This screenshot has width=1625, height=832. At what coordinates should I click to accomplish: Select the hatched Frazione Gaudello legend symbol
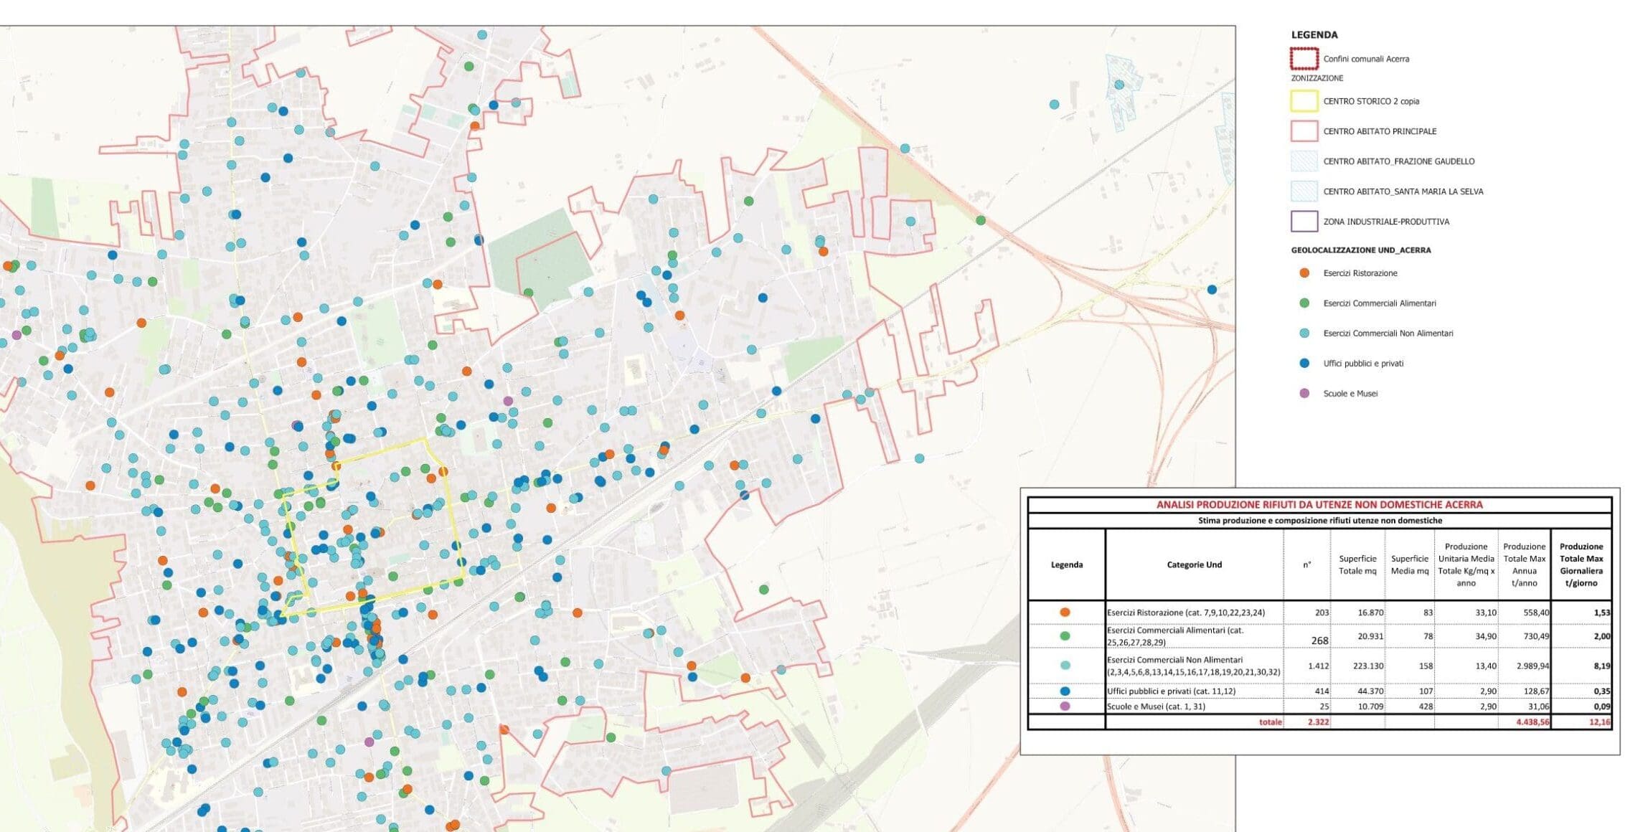(x=1304, y=161)
